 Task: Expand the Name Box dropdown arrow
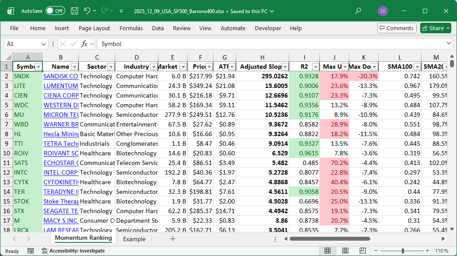coord(43,44)
